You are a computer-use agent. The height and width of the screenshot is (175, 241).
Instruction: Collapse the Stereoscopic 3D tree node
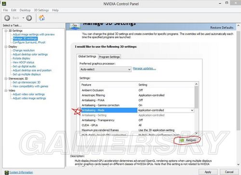(x=6, y=78)
